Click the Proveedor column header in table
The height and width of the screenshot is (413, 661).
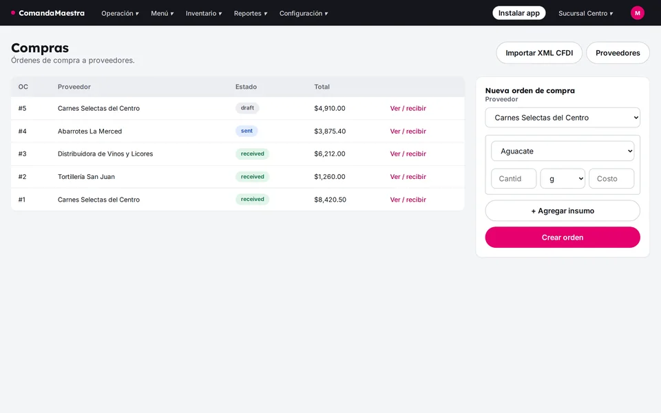74,87
